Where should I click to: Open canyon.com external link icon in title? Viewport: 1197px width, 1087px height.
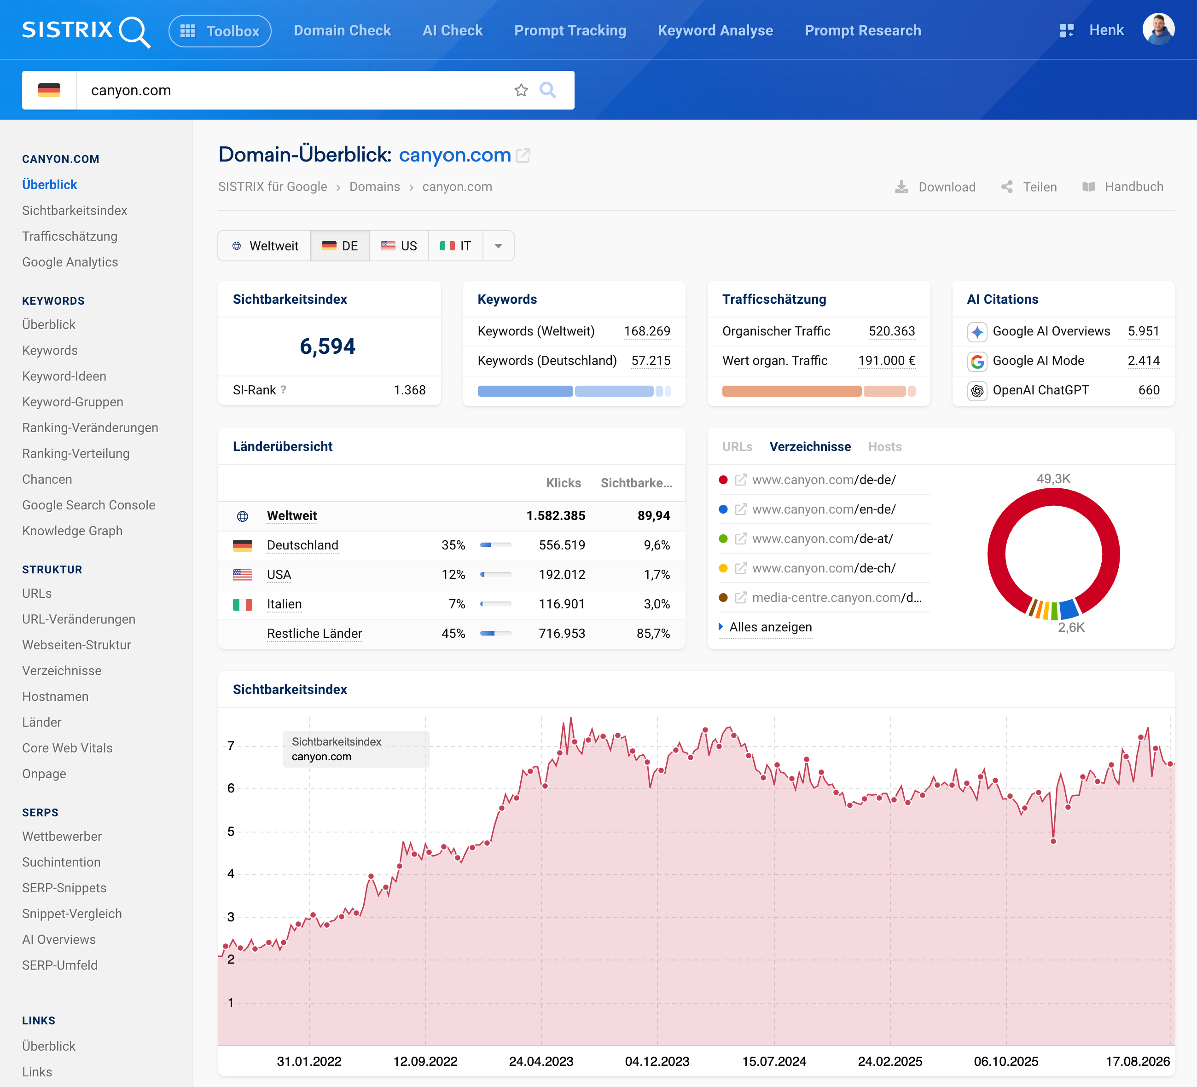pos(523,156)
